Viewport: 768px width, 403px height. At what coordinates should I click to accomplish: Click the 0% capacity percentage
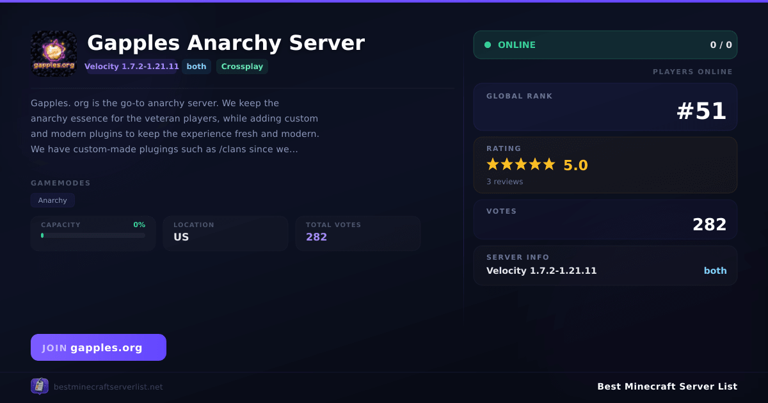click(x=139, y=225)
